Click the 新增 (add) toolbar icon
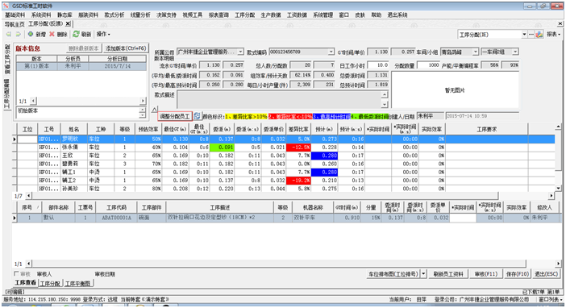The image size is (566, 308). point(31,35)
